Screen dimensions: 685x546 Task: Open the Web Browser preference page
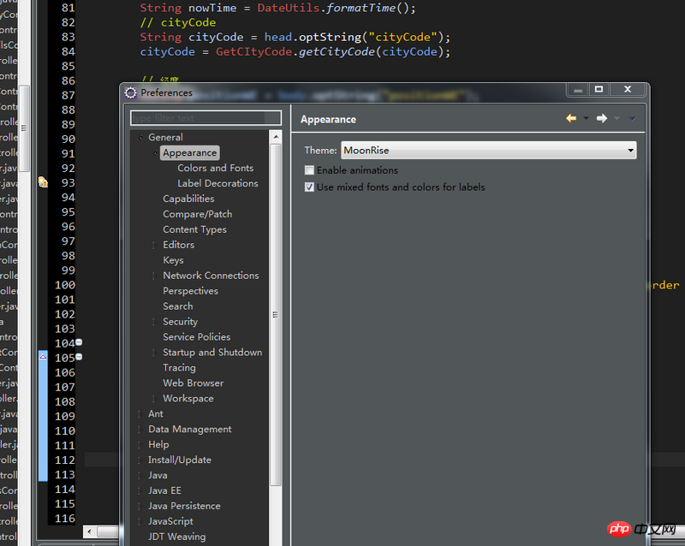tap(194, 383)
